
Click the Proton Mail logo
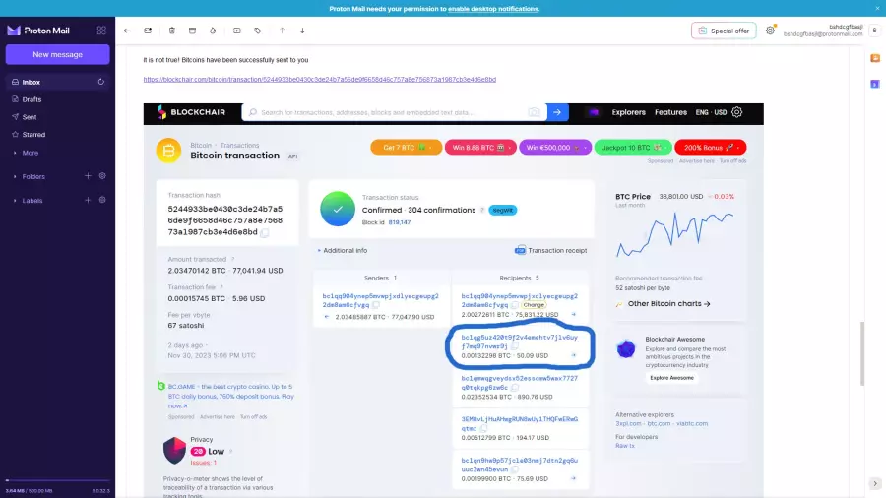point(38,31)
